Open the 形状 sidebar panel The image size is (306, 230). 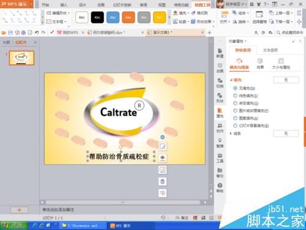[x=220, y=98]
